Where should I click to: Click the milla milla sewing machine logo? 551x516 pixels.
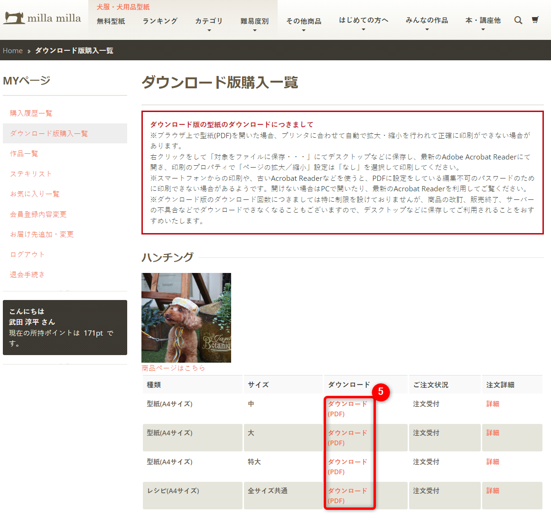(42, 19)
